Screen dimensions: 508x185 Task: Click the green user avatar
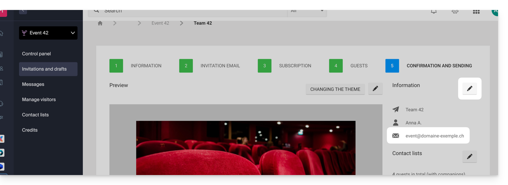(495, 12)
